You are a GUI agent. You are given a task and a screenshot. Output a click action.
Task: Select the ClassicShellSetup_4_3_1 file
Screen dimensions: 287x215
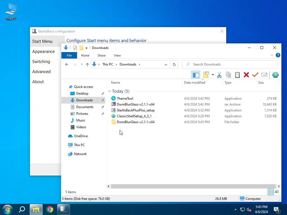point(134,116)
